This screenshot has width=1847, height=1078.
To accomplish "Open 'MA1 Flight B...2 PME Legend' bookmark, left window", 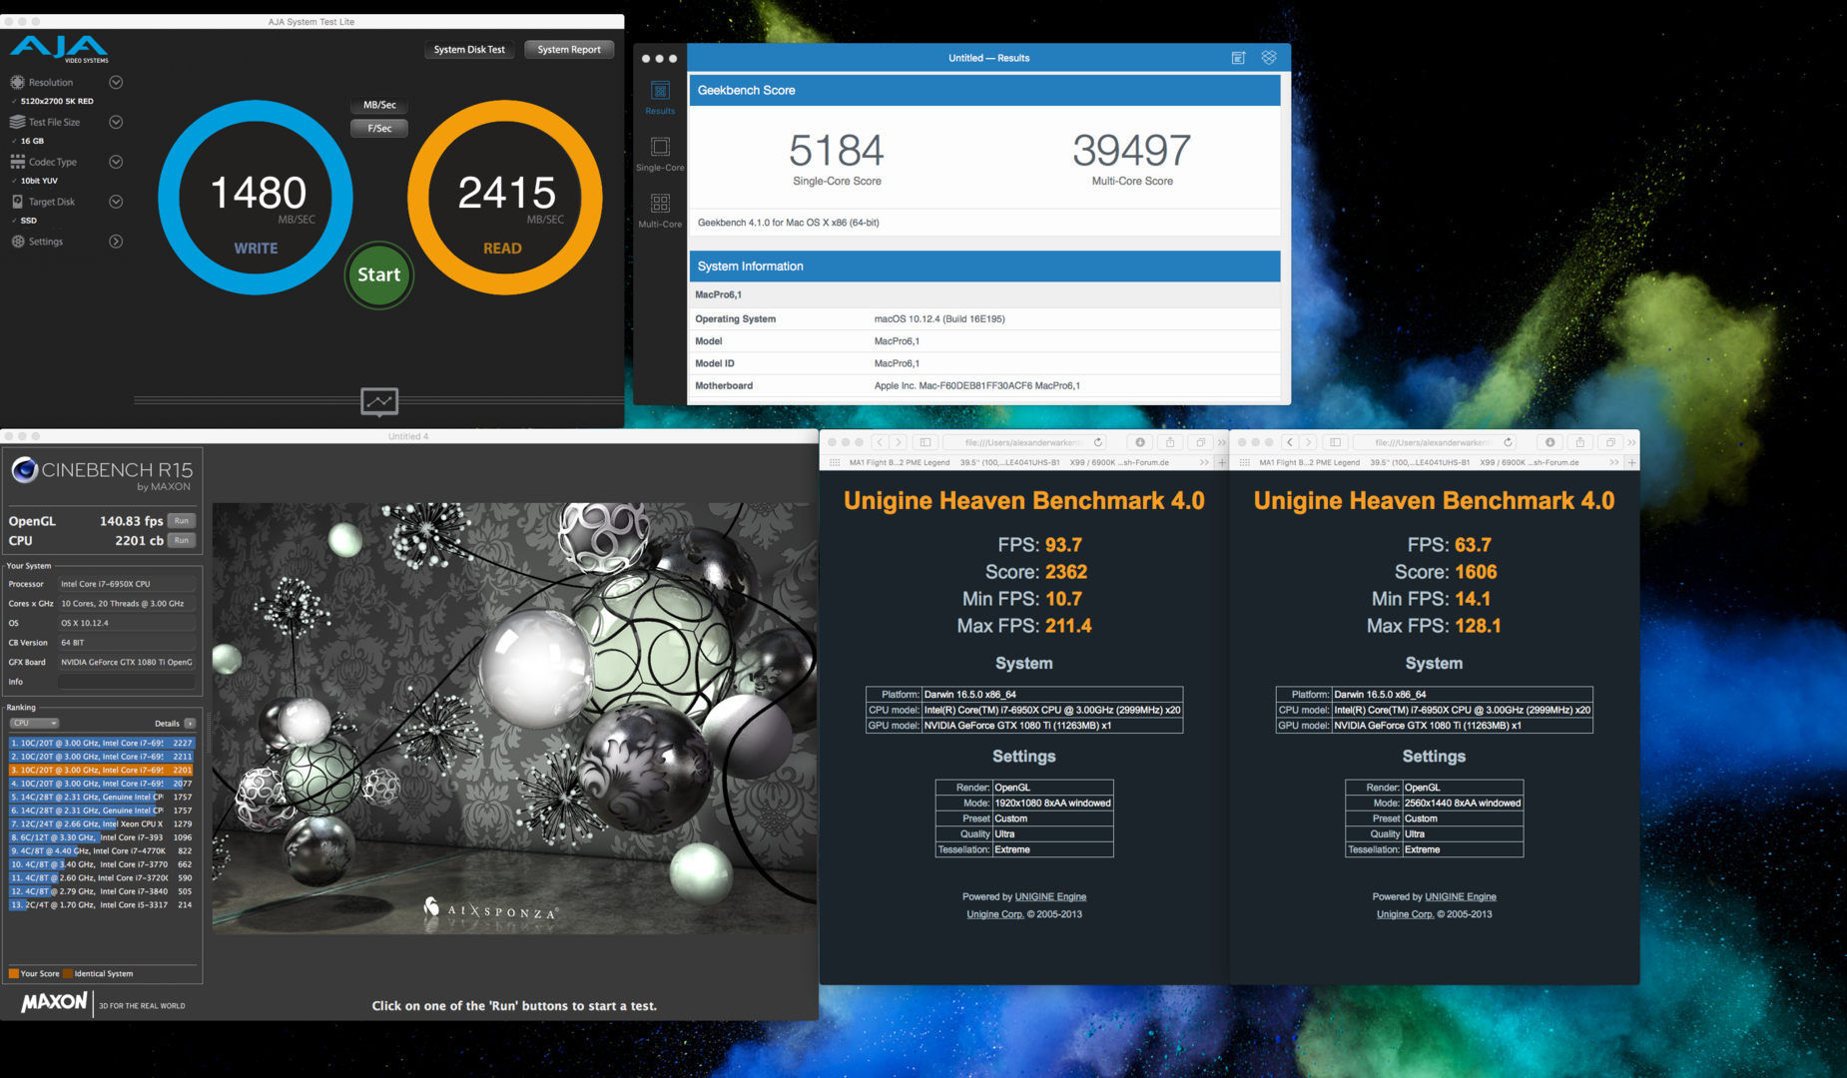I will pos(899,463).
